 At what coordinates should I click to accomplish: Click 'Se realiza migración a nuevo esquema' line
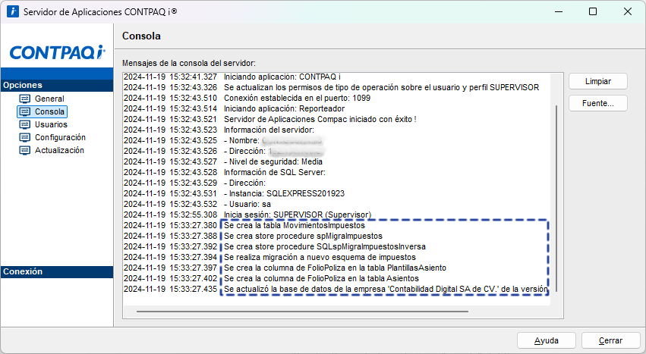coord(320,257)
